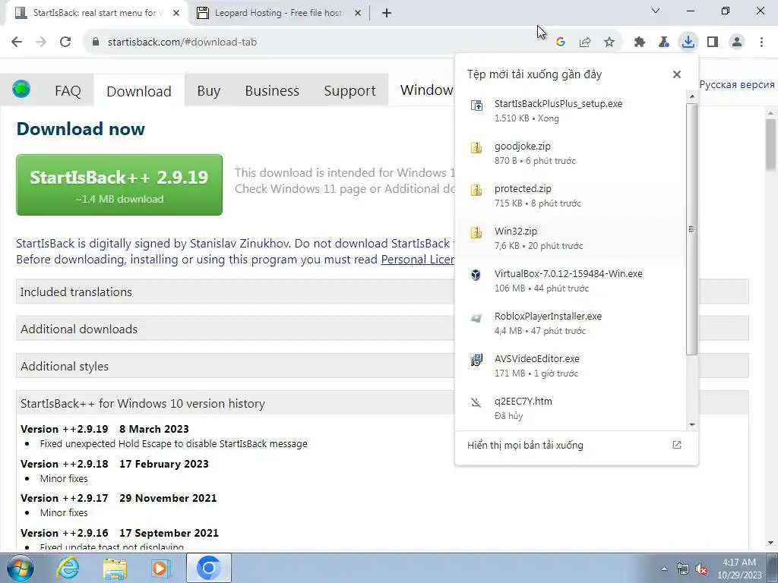Select the StartIsBack browser tab
The image size is (778, 583).
97,13
